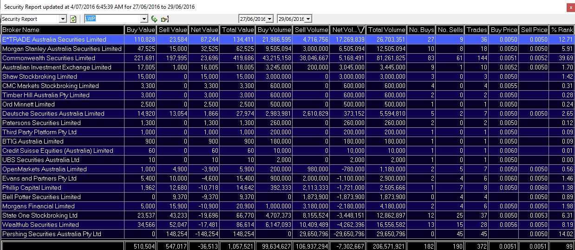The height and width of the screenshot is (250, 575).
Task: Sort by No. Sells column header
Action: (x=450, y=30)
